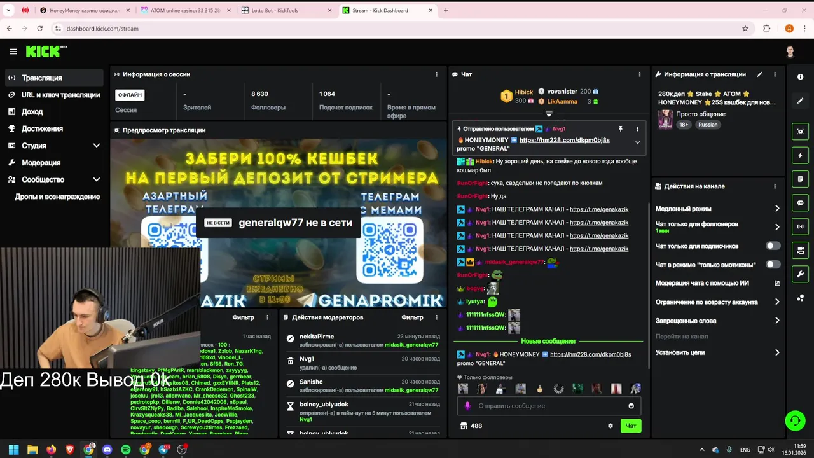Screen dimensions: 814x458
Task: Open the chat panel three-dot menu
Action: click(639, 74)
